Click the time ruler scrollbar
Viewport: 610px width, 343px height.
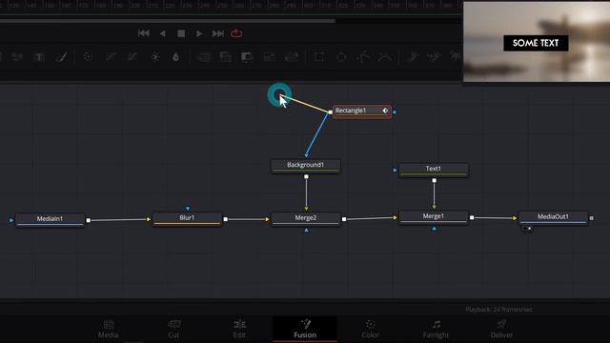point(168,21)
